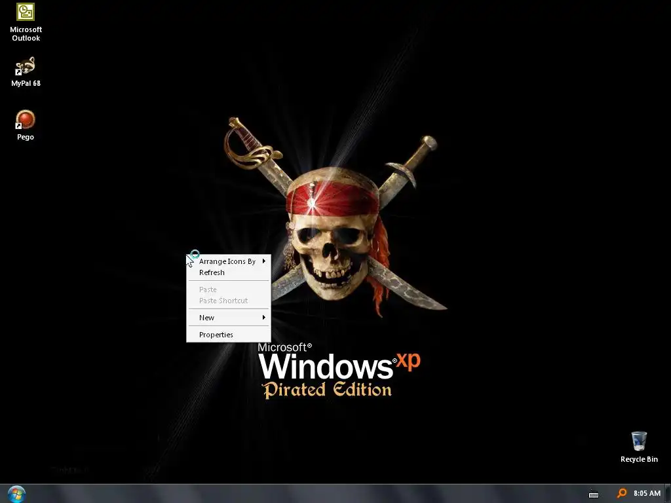Click the Recycle Bin label text

click(x=639, y=459)
